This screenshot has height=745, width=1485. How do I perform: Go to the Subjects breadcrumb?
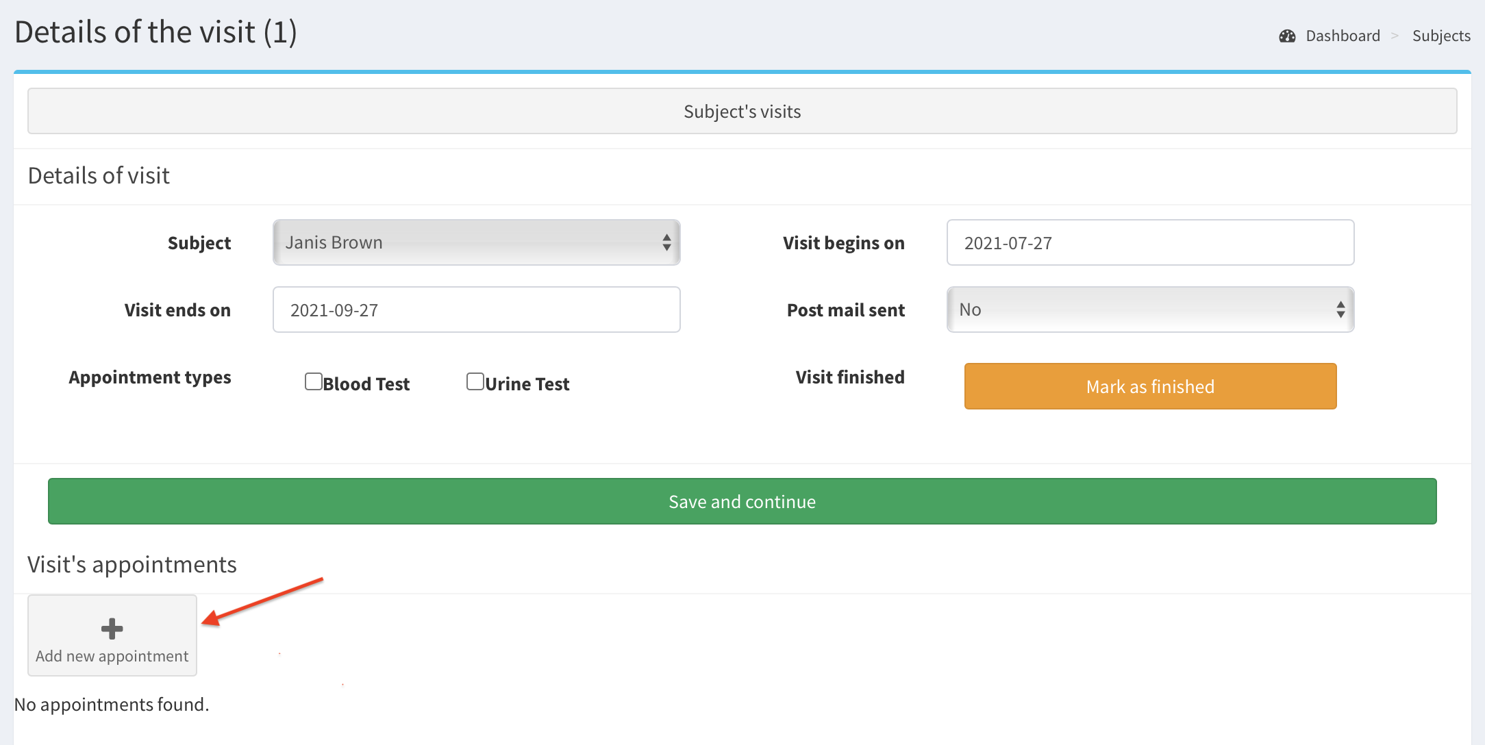[1441, 36]
